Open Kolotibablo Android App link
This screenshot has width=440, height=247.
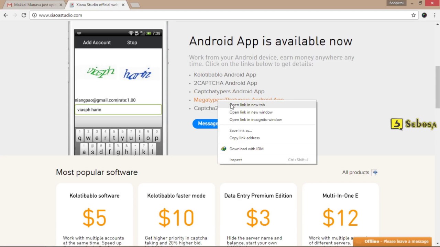coord(225,75)
